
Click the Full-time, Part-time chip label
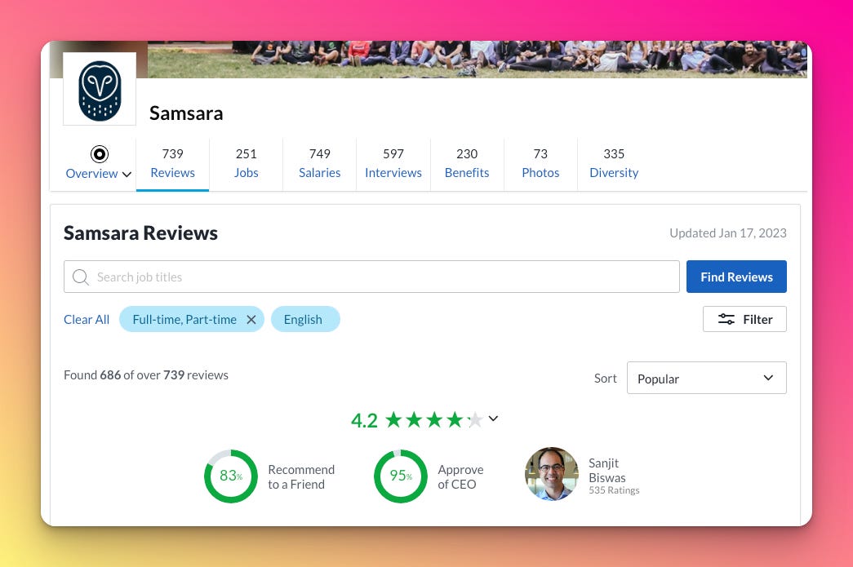[x=184, y=320]
